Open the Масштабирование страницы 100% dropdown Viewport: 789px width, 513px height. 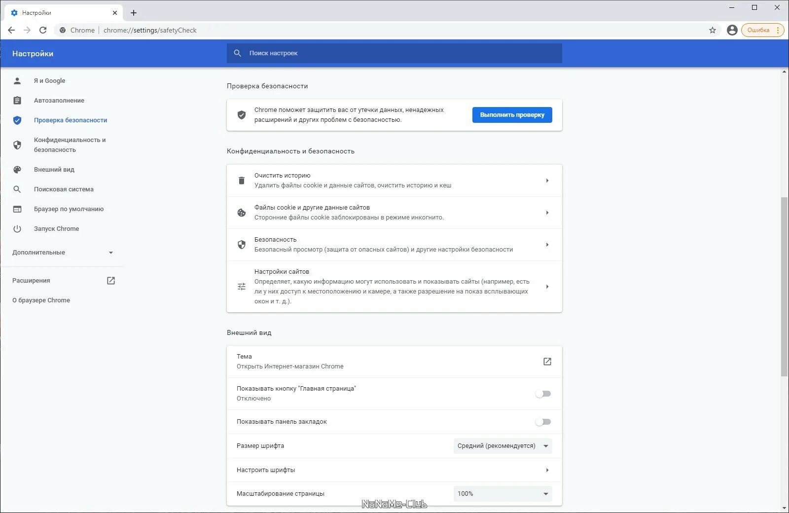[503, 494]
